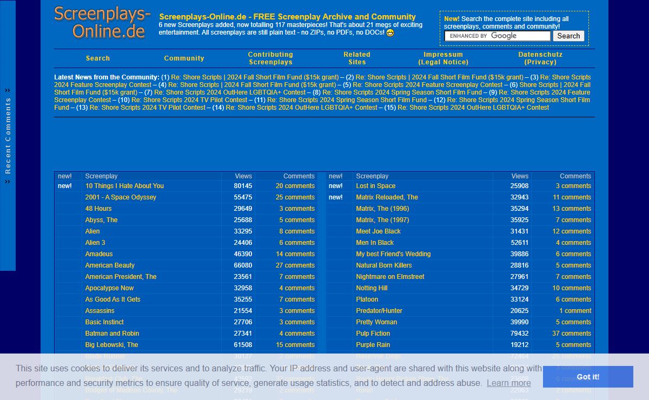The height and width of the screenshot is (400, 649).
Task: Open the American Beauty screenplay
Action: coord(110,265)
